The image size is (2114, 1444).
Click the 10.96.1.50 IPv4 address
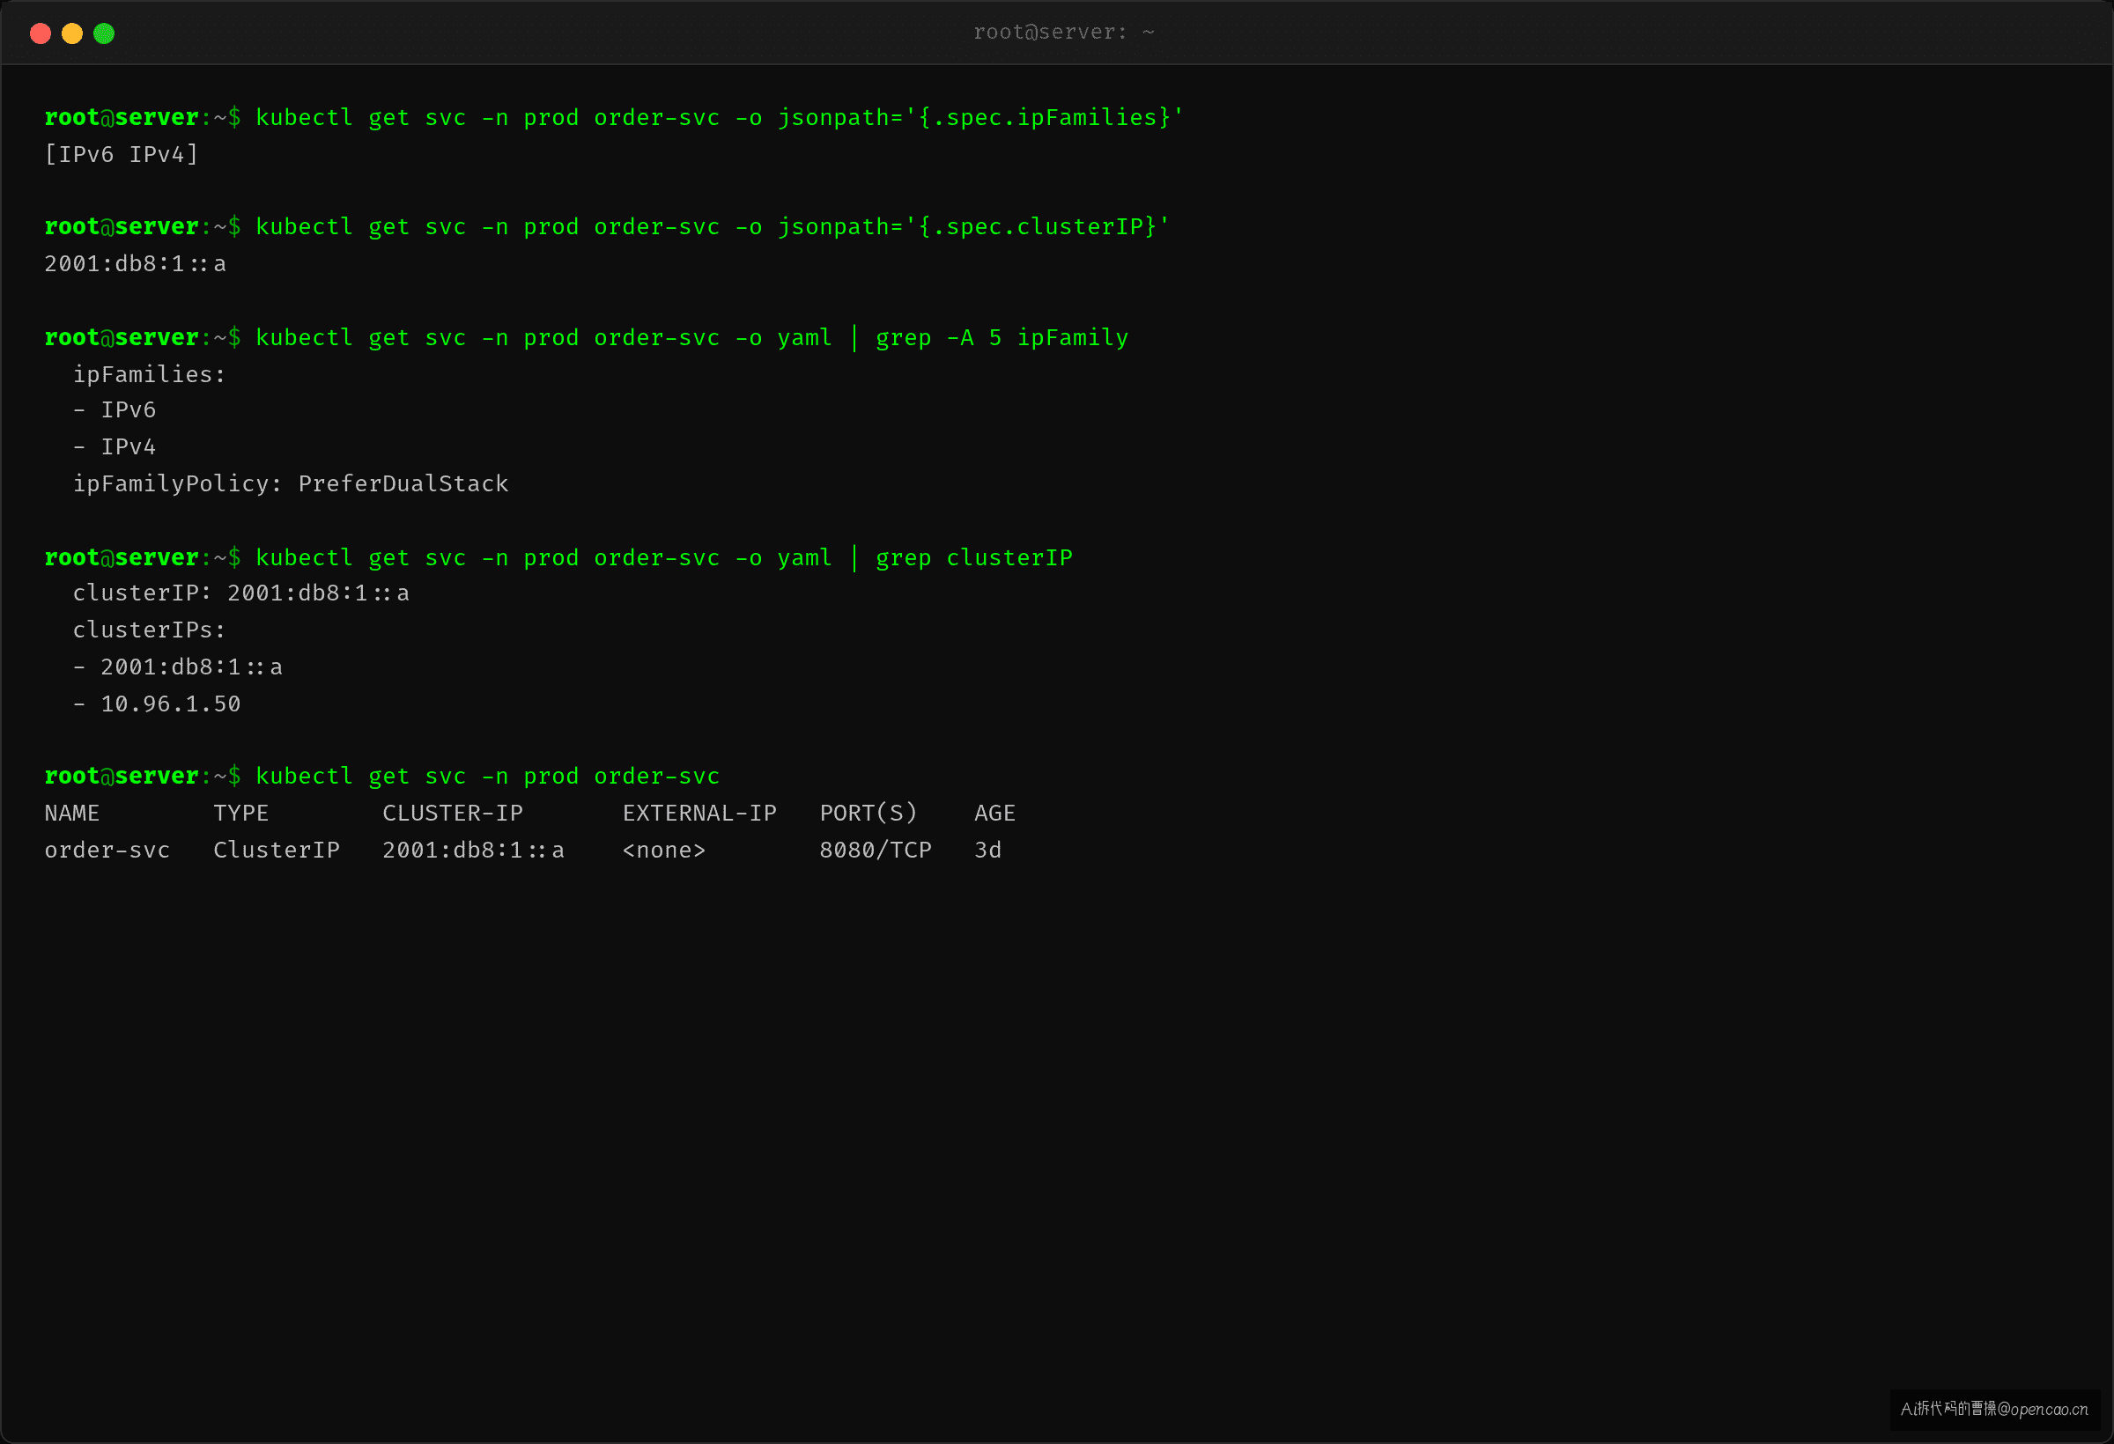pos(170,704)
